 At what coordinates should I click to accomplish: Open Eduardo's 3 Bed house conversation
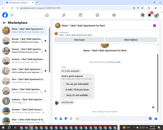point(24,111)
